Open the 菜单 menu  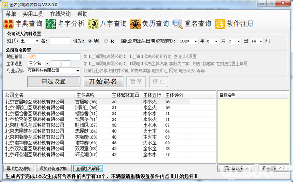(x=11, y=14)
